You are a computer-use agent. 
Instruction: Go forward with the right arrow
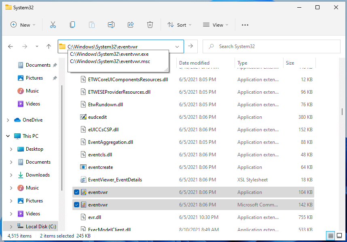(x=25, y=46)
